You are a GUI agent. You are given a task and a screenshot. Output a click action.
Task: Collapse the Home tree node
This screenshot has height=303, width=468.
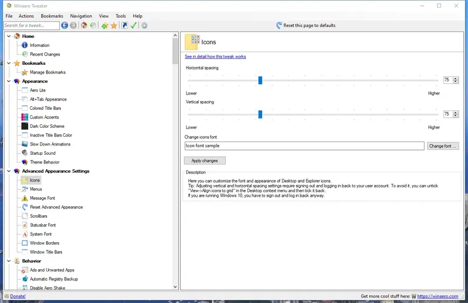coord(9,36)
